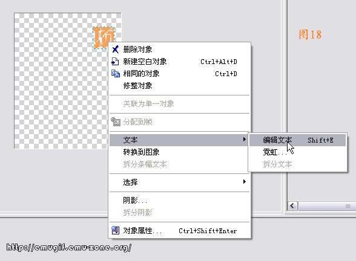Expand the 文本 submenu arrow

pos(245,139)
